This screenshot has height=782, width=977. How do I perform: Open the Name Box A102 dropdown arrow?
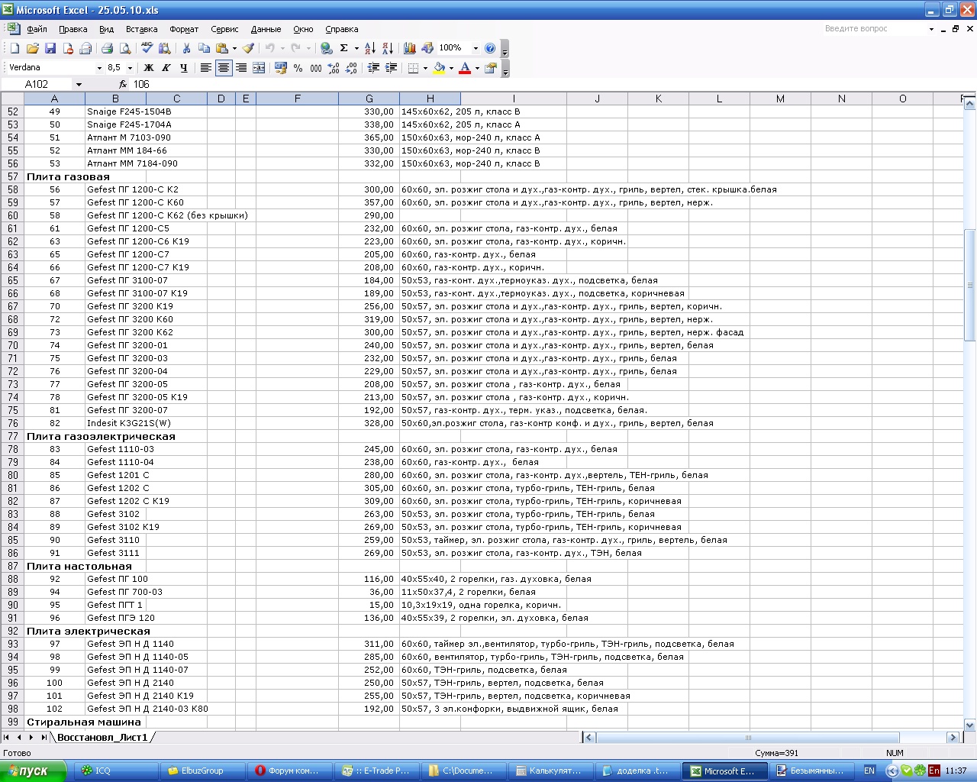[x=79, y=85]
